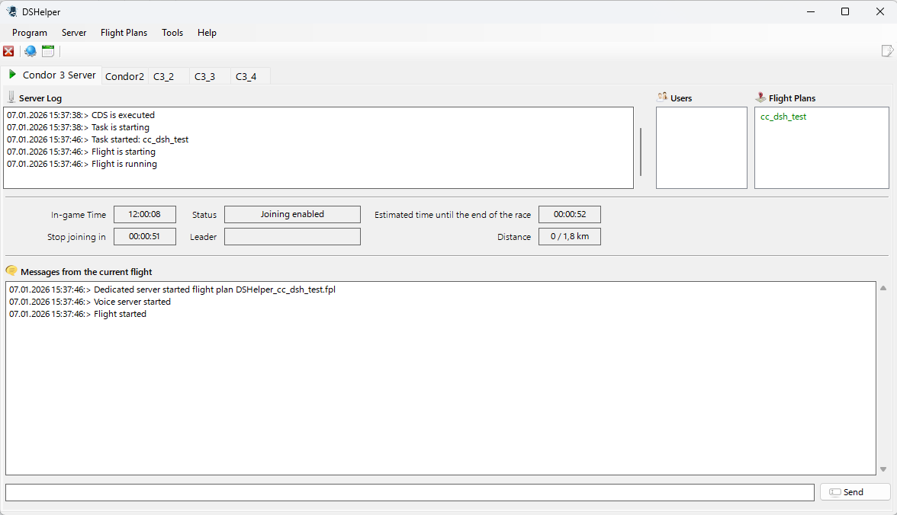Image resolution: width=897 pixels, height=515 pixels.
Task: Open the green calendar scheduler toolbar icon
Action: click(x=48, y=51)
